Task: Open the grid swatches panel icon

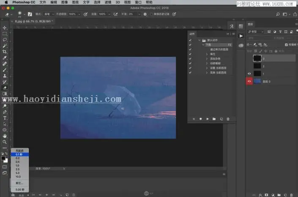Action: pyautogui.click(x=241, y=26)
